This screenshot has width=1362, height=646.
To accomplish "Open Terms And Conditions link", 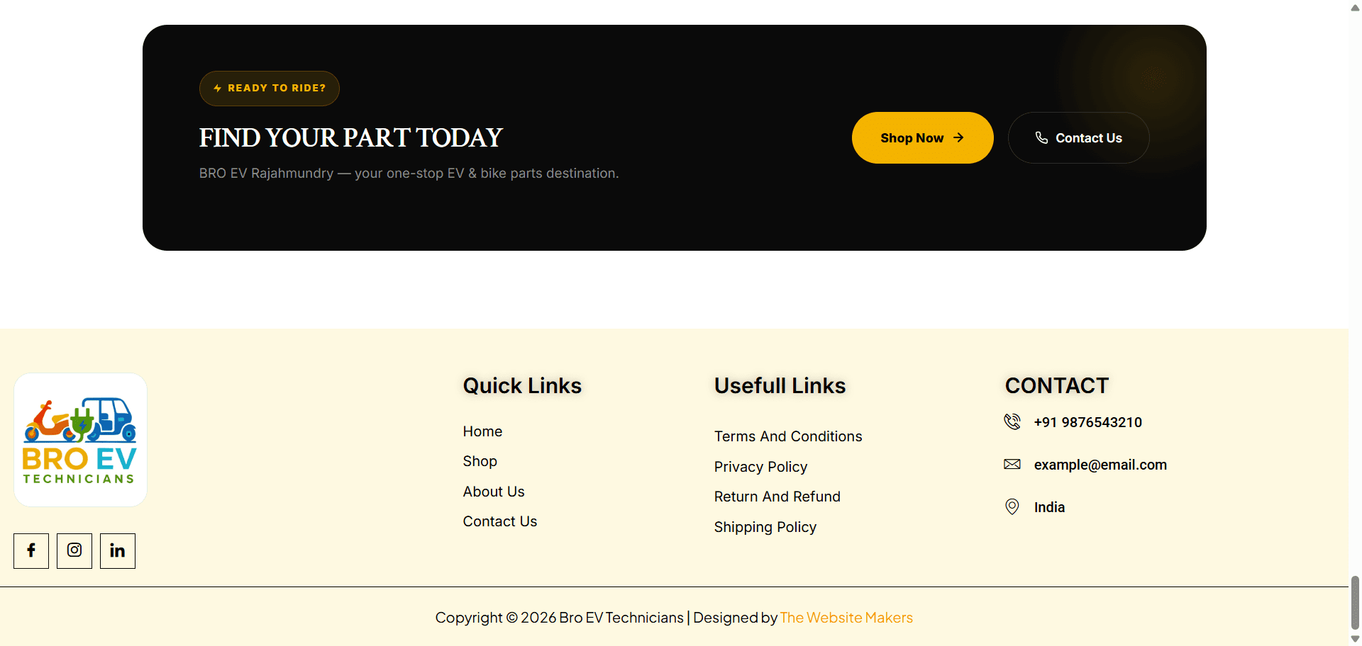I will (788, 436).
